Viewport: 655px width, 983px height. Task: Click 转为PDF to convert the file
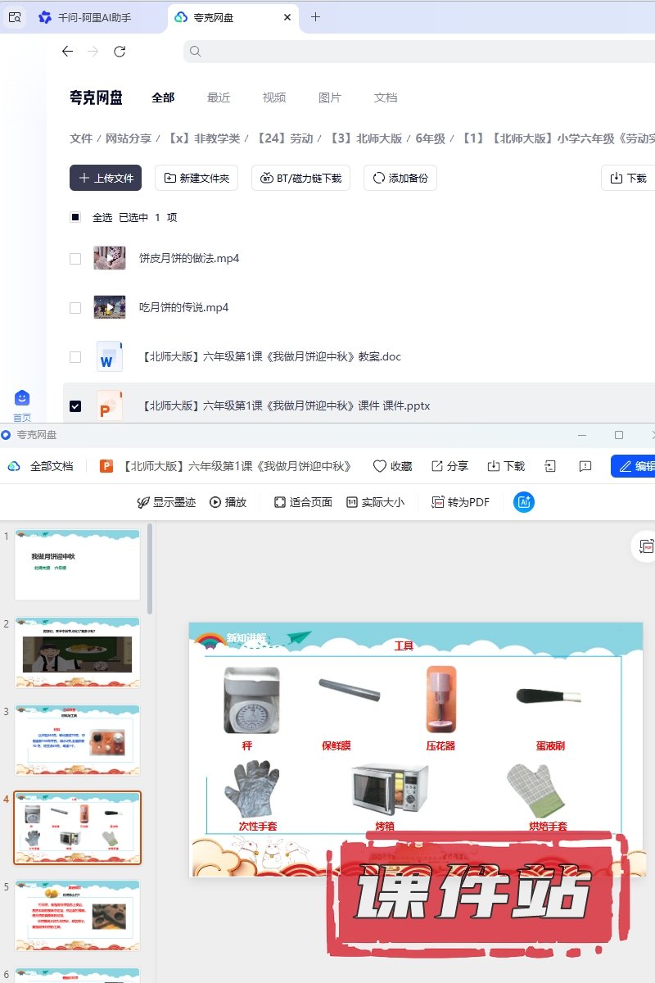coord(460,502)
